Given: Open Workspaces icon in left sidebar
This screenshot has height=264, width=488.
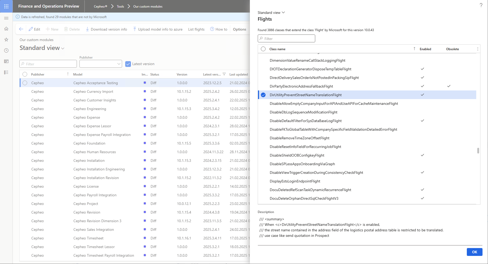Looking at the screenshot, I should click(x=6, y=61).
